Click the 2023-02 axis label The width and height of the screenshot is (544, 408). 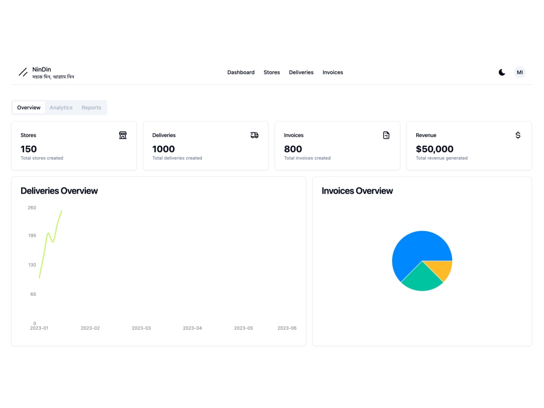pyautogui.click(x=90, y=328)
